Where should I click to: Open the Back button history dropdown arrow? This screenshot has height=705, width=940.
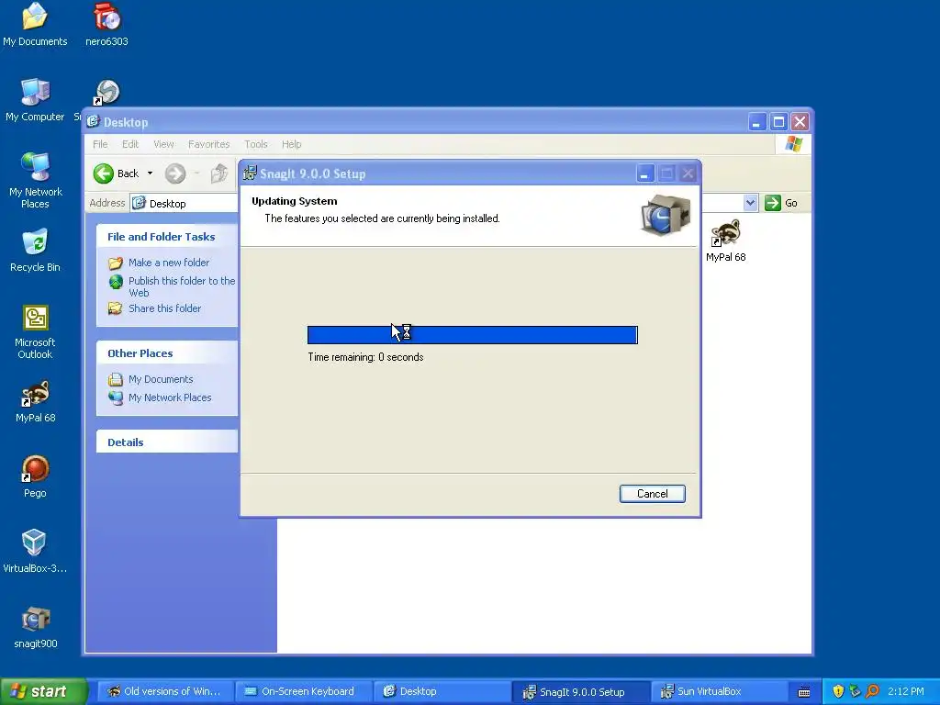click(150, 173)
